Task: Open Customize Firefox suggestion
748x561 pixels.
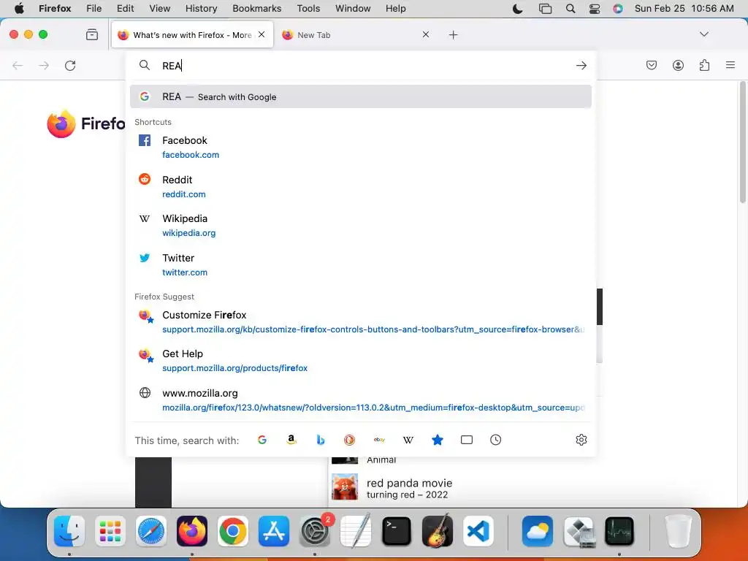Action: (x=361, y=322)
